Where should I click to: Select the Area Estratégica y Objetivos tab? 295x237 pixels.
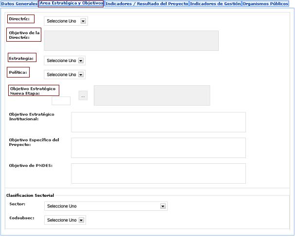pyautogui.click(x=71, y=3)
